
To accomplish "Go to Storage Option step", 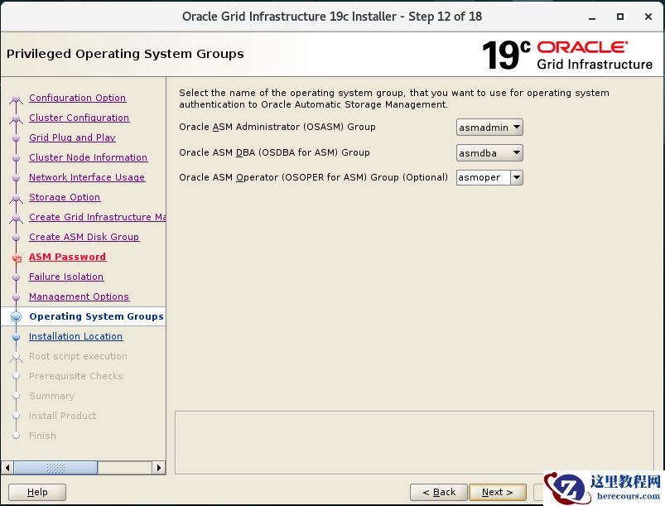I will click(65, 197).
